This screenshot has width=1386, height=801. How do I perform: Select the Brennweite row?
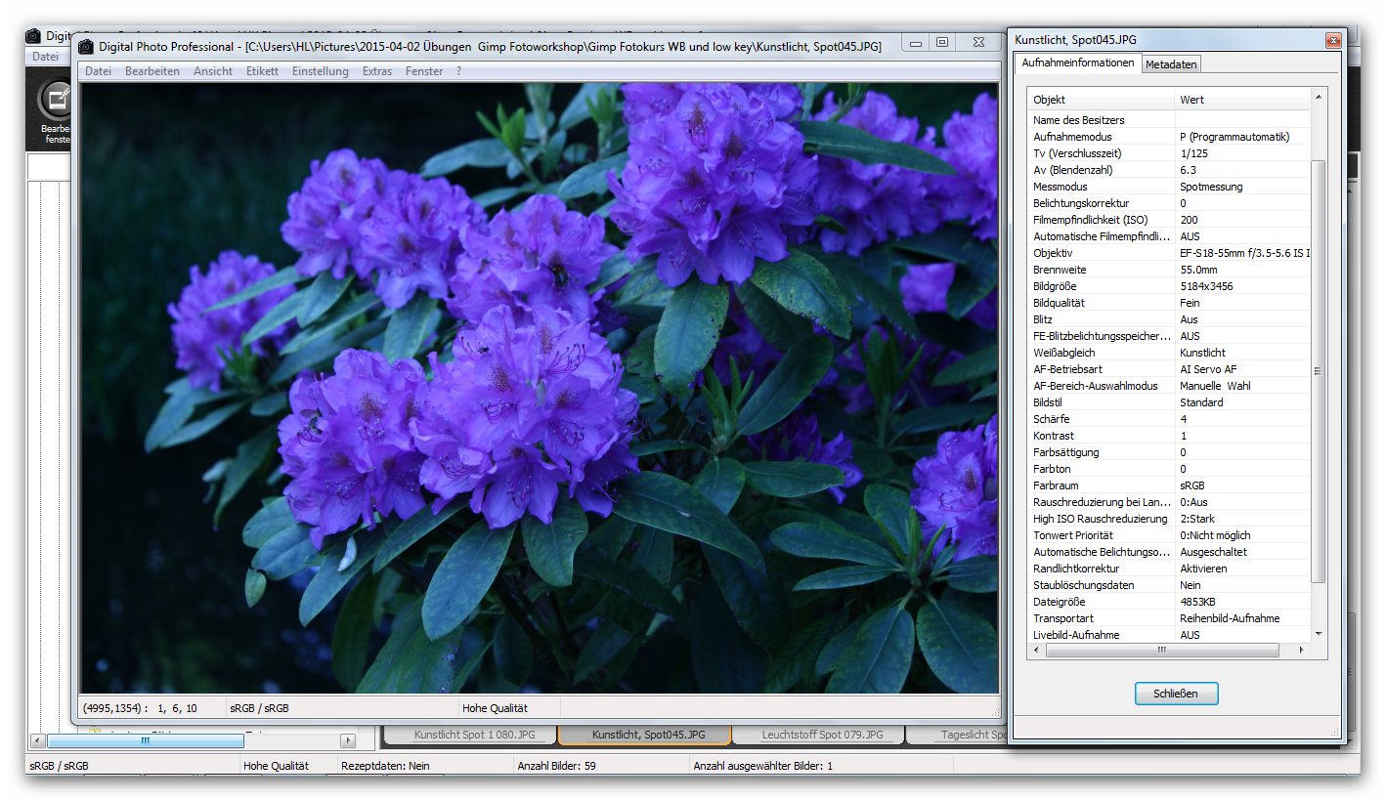click(x=1169, y=270)
